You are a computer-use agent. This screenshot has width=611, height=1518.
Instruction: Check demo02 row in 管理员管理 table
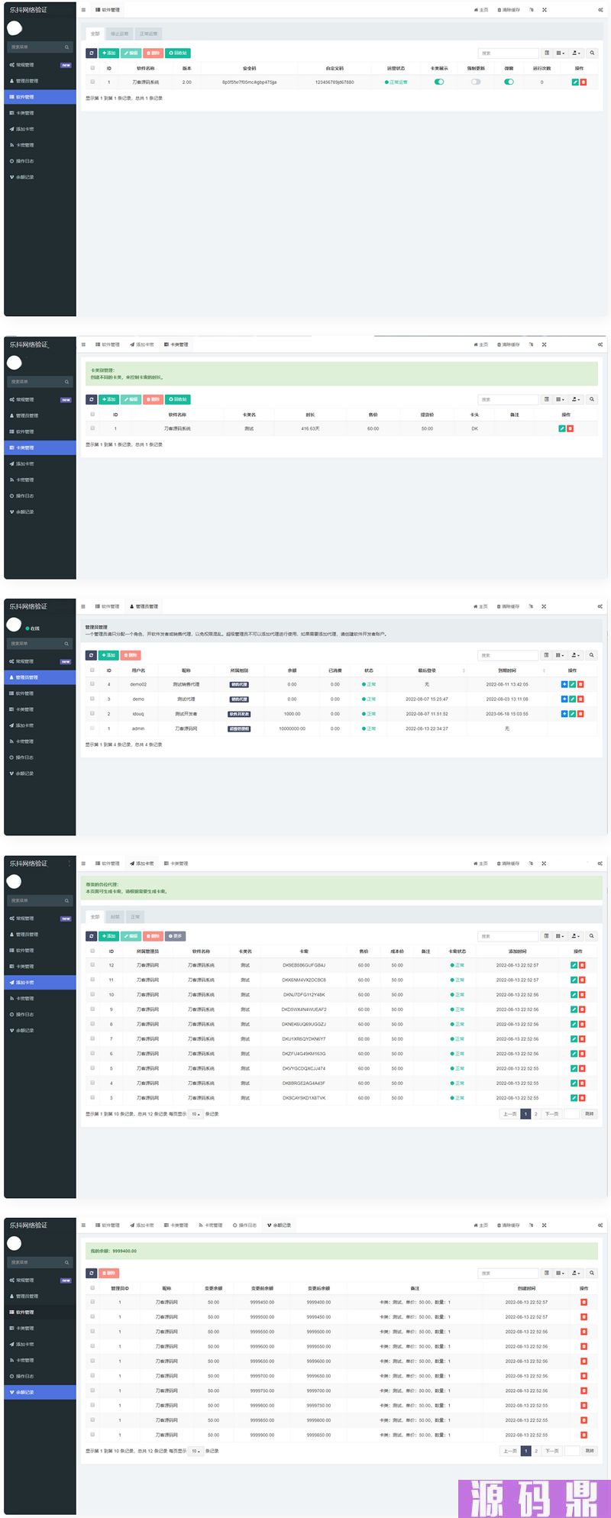coord(92,683)
